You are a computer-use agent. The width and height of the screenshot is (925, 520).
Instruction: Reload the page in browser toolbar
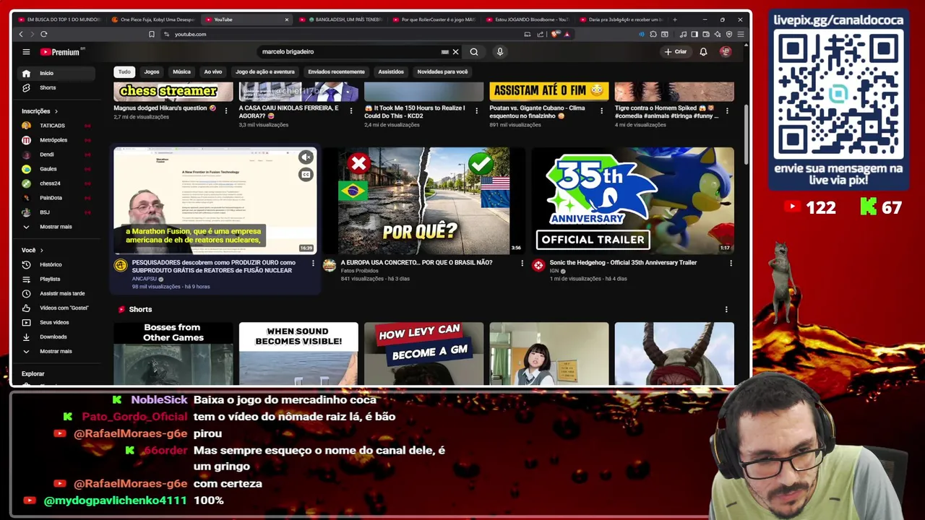(x=44, y=34)
